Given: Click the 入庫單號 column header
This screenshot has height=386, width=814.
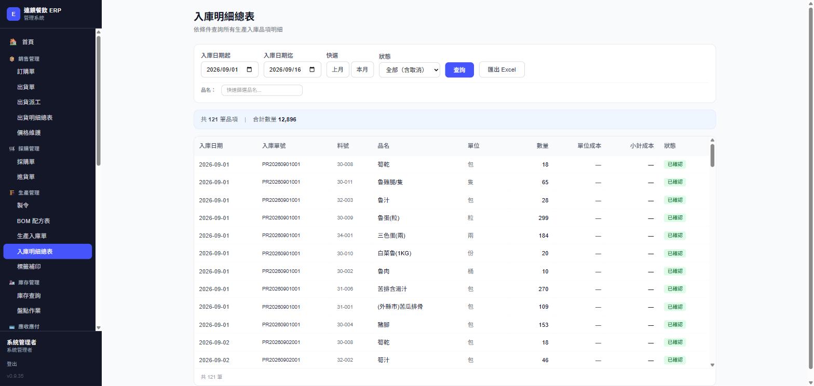Looking at the screenshot, I should coord(274,146).
